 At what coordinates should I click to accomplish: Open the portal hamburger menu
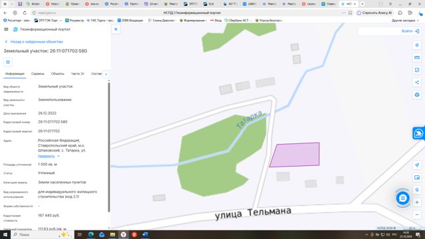(6, 29)
